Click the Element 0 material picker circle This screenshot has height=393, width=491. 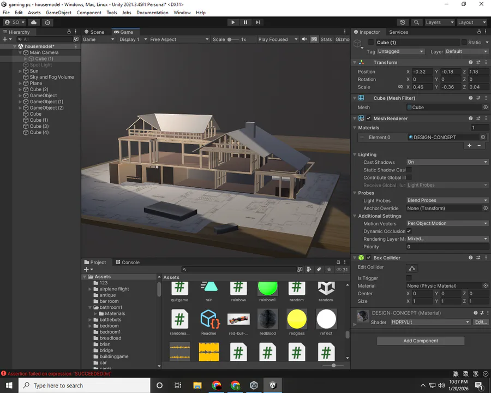click(483, 137)
